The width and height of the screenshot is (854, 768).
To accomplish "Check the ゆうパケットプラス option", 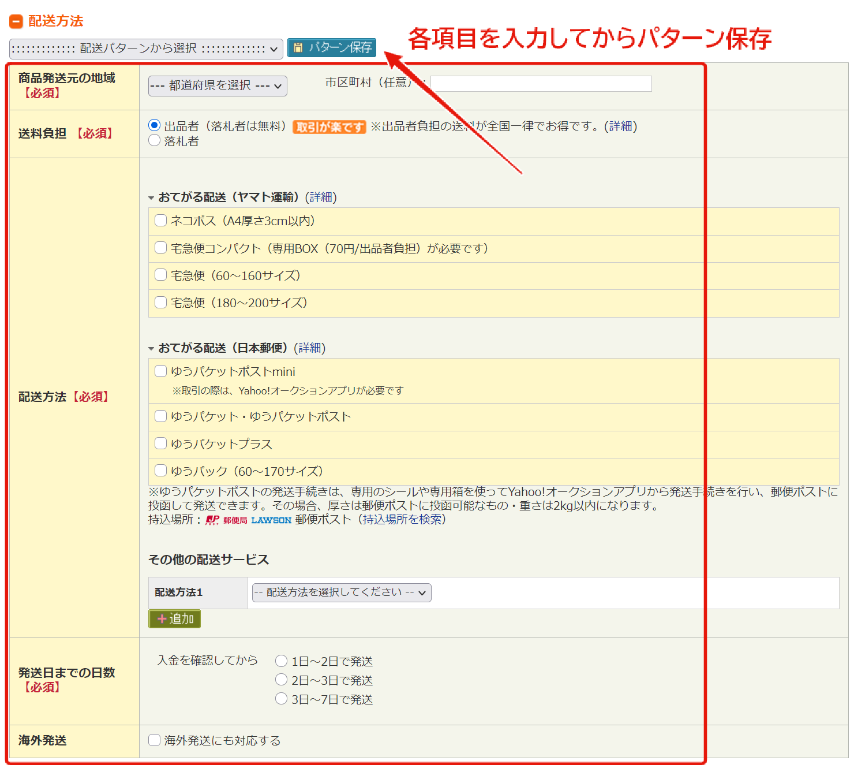I will coord(161,443).
